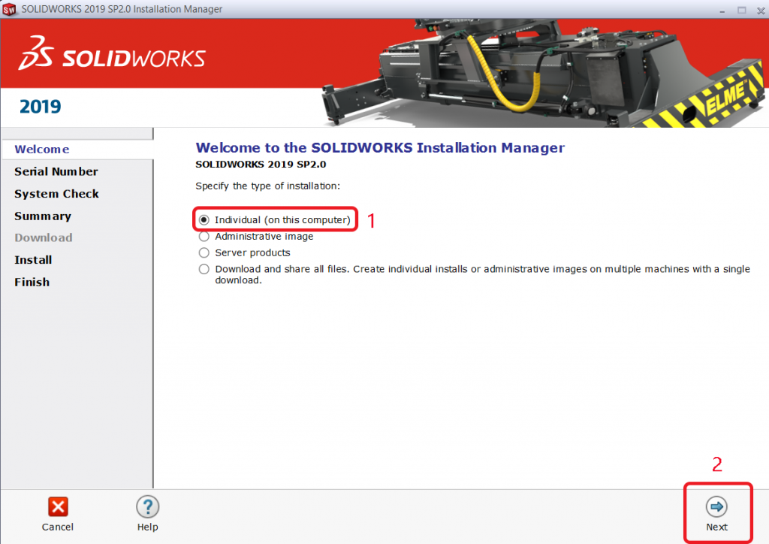Click 'Specify the type of installation:' text

click(x=268, y=186)
